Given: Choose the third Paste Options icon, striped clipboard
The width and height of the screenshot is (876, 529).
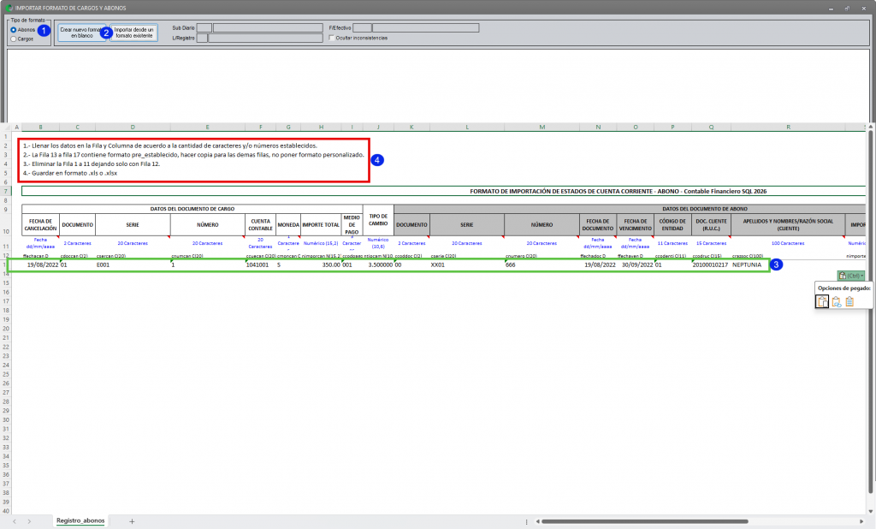Looking at the screenshot, I should (849, 302).
